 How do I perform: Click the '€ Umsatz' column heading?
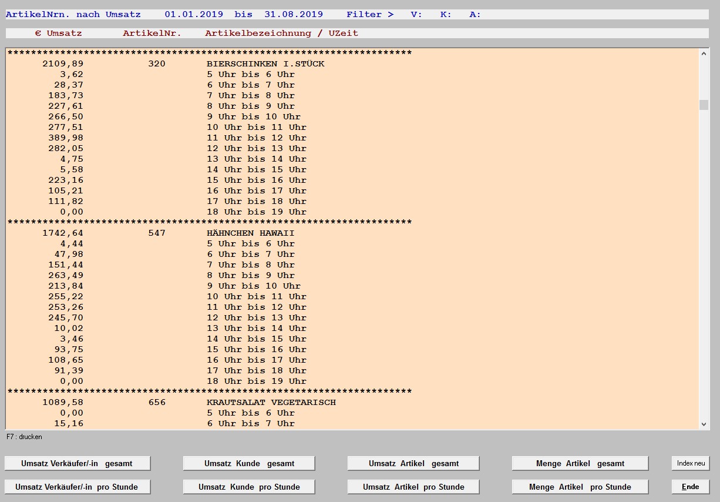[x=58, y=33]
